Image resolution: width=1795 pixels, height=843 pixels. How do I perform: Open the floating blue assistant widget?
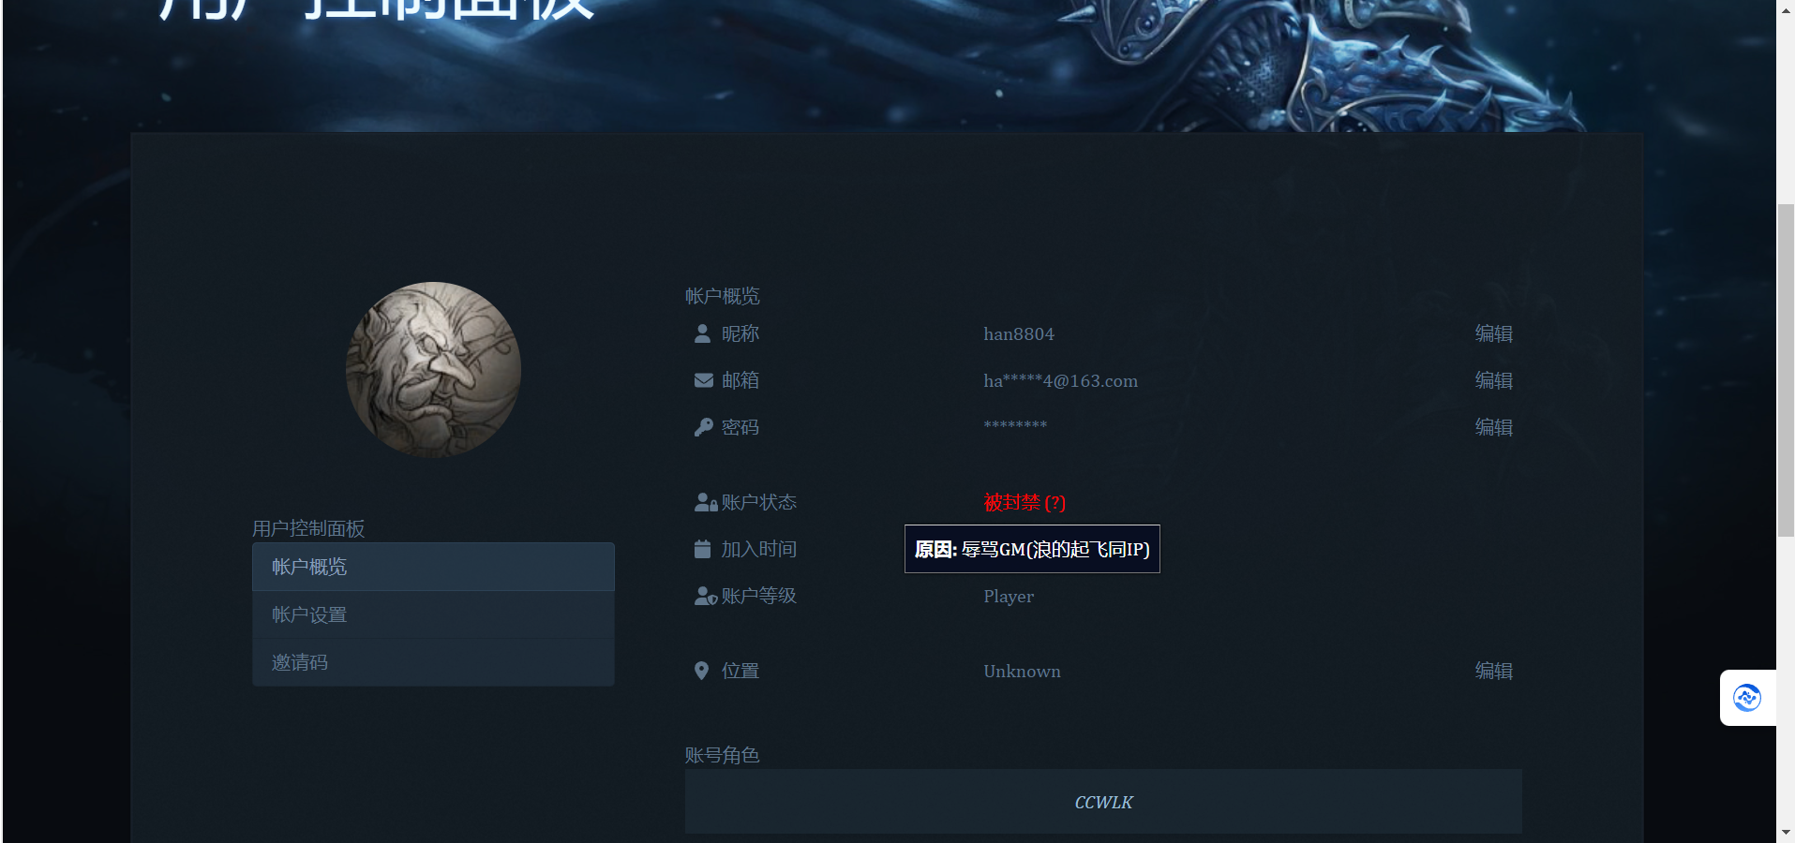tap(1746, 698)
